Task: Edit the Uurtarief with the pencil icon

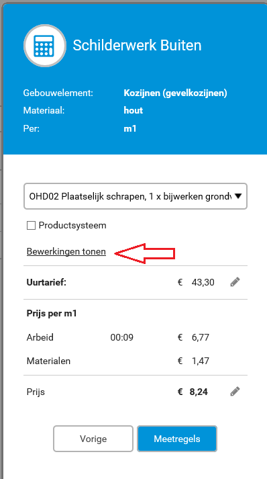Action: pyautogui.click(x=235, y=282)
